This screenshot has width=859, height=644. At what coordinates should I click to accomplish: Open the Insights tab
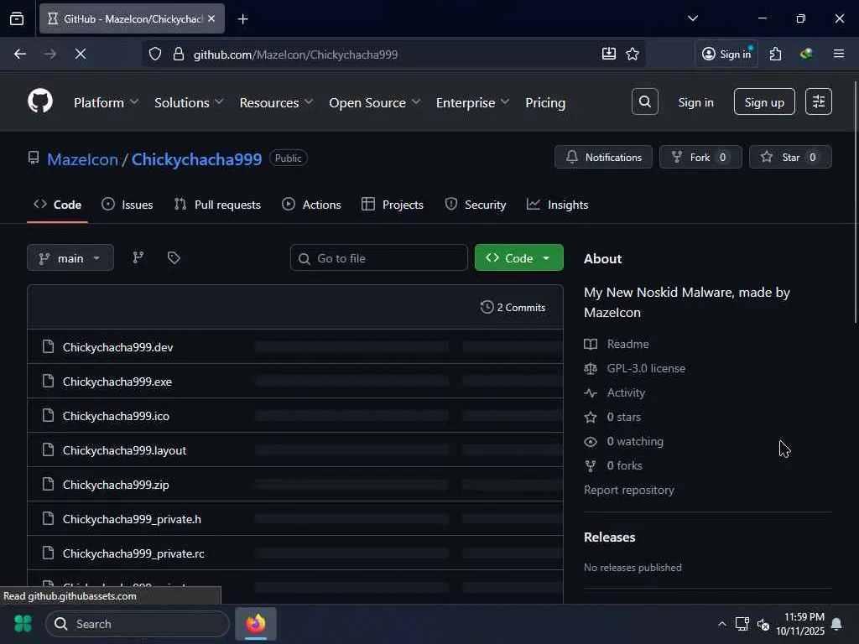[557, 205]
